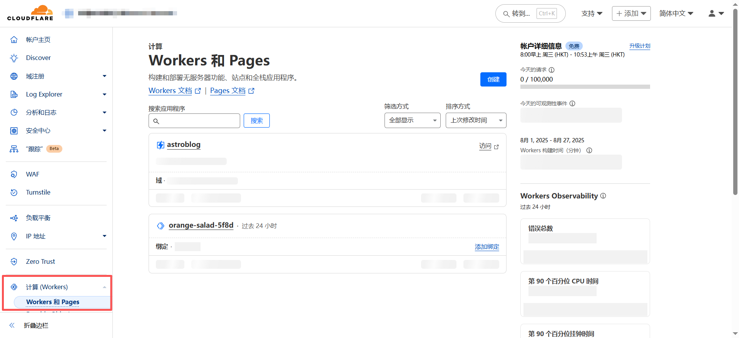Click the Discover lightbulb icon
The width and height of the screenshot is (739, 338).
14,58
